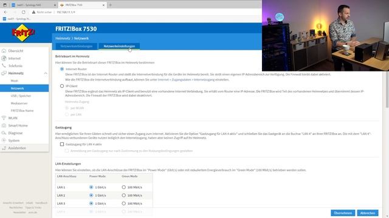The image size is (389, 218).
Task: Switch to the FRITZ!Box 7530 browser tab
Action: (x=82, y=5)
